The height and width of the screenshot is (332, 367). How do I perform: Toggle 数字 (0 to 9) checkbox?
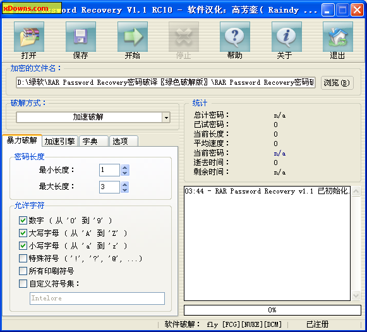(x=23, y=220)
